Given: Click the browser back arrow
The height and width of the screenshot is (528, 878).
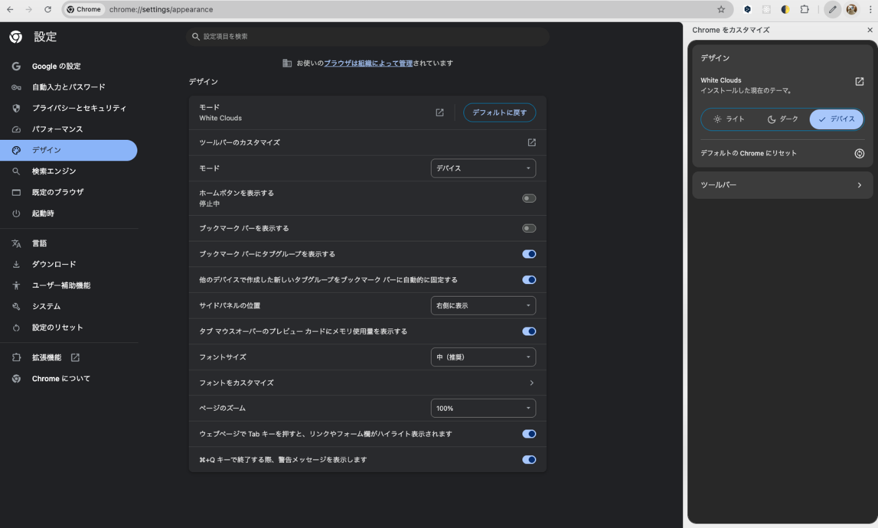Looking at the screenshot, I should (10, 9).
